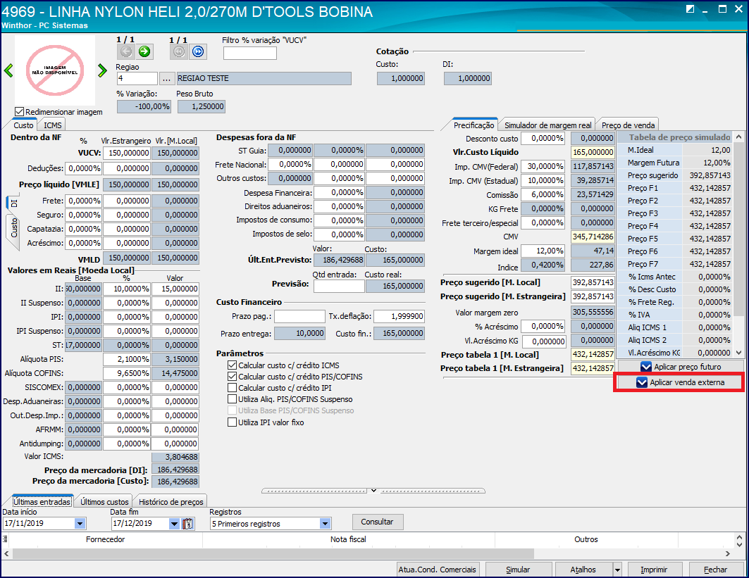Enable Calcular custo c/ crédito IPI
This screenshot has height=578, width=749.
(x=232, y=388)
